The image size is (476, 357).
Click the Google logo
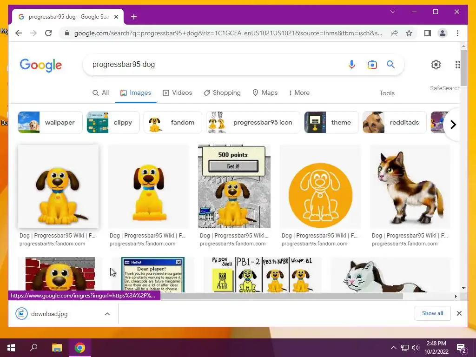[x=41, y=65]
